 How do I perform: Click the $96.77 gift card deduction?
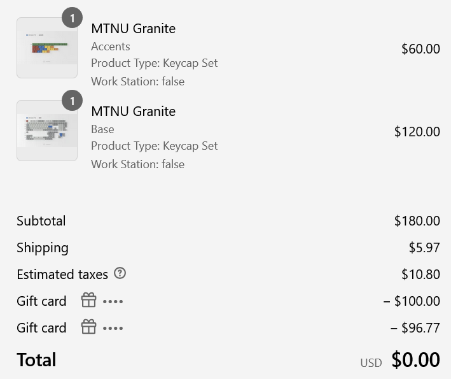[x=415, y=328]
